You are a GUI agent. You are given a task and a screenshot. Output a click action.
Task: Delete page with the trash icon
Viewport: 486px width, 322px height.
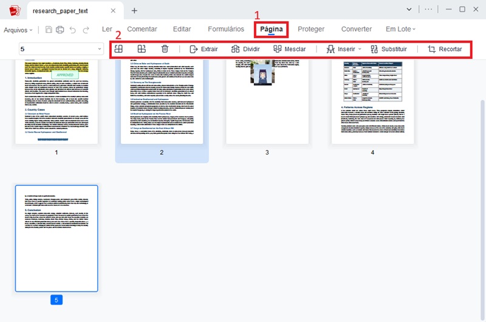point(165,49)
